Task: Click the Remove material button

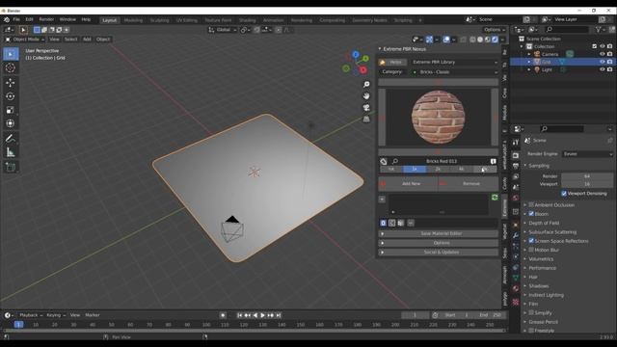Action: (x=469, y=184)
